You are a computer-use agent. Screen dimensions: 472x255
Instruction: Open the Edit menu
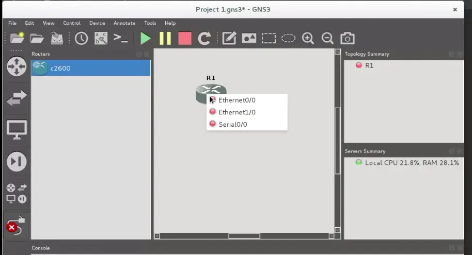[x=29, y=23]
